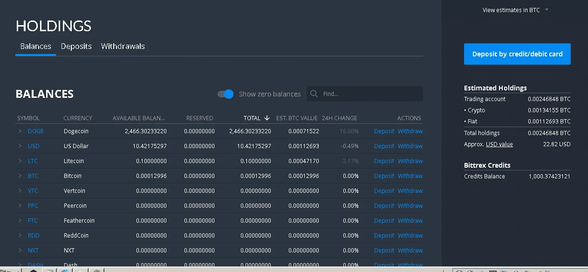Viewport: 588px width, 272px height.
Task: Open the USD value link
Action: point(499,144)
